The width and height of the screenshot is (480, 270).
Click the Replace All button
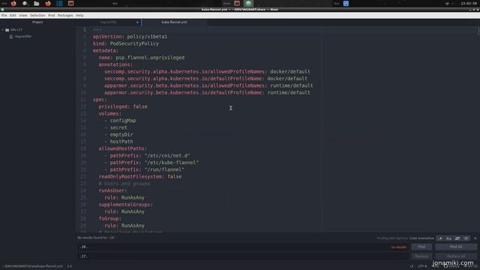(x=456, y=256)
